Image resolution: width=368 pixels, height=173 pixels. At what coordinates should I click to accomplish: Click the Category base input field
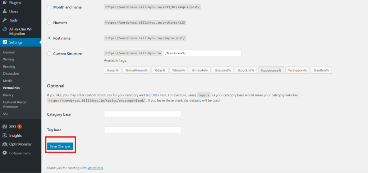click(143, 114)
